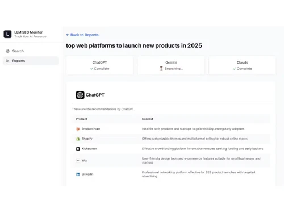Click the ChatGPT section heading
Image resolution: width=284 pixels, height=213 pixels.
click(95, 95)
